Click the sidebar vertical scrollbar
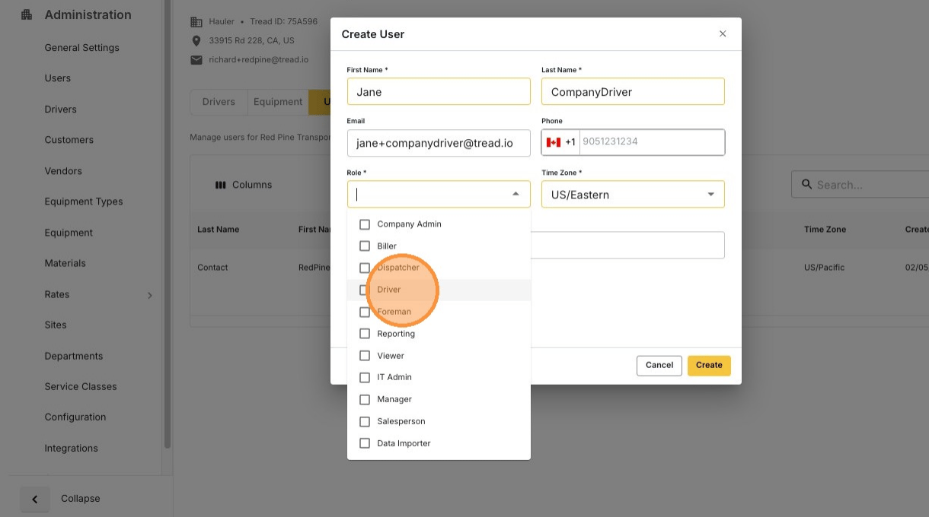929x517 pixels. (x=167, y=224)
